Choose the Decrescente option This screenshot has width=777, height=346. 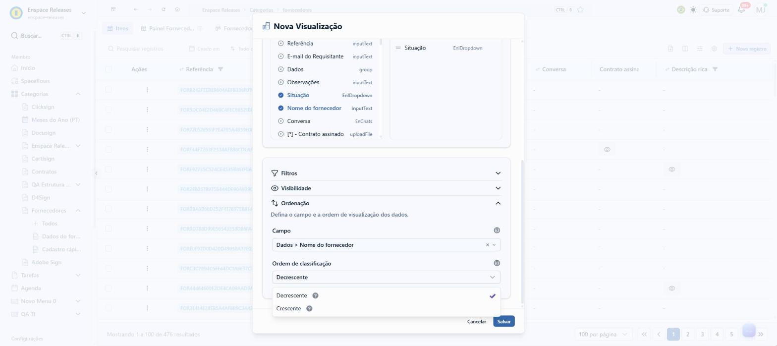tap(386, 295)
